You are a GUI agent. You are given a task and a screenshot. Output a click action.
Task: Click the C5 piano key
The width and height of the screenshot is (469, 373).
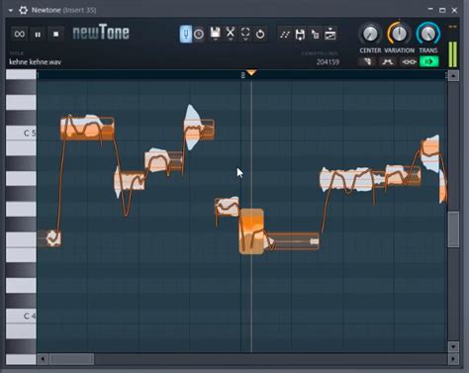[x=21, y=133]
